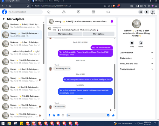This screenshot has width=159, height=126.
Task: Expand Chat members section
Action: [136, 58]
